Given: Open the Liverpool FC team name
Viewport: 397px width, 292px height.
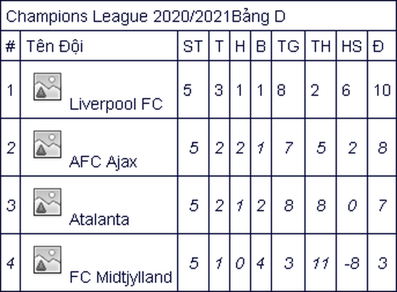Looking at the screenshot, I should 116,104.
